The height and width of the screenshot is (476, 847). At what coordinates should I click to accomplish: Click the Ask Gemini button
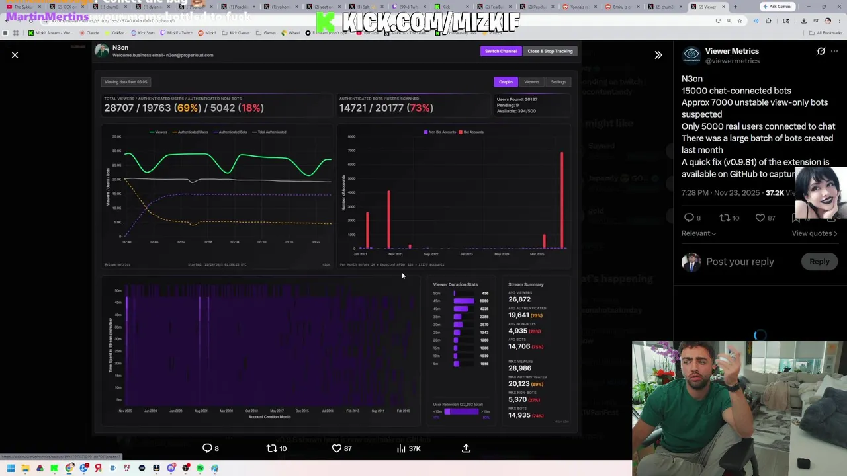coord(777,7)
